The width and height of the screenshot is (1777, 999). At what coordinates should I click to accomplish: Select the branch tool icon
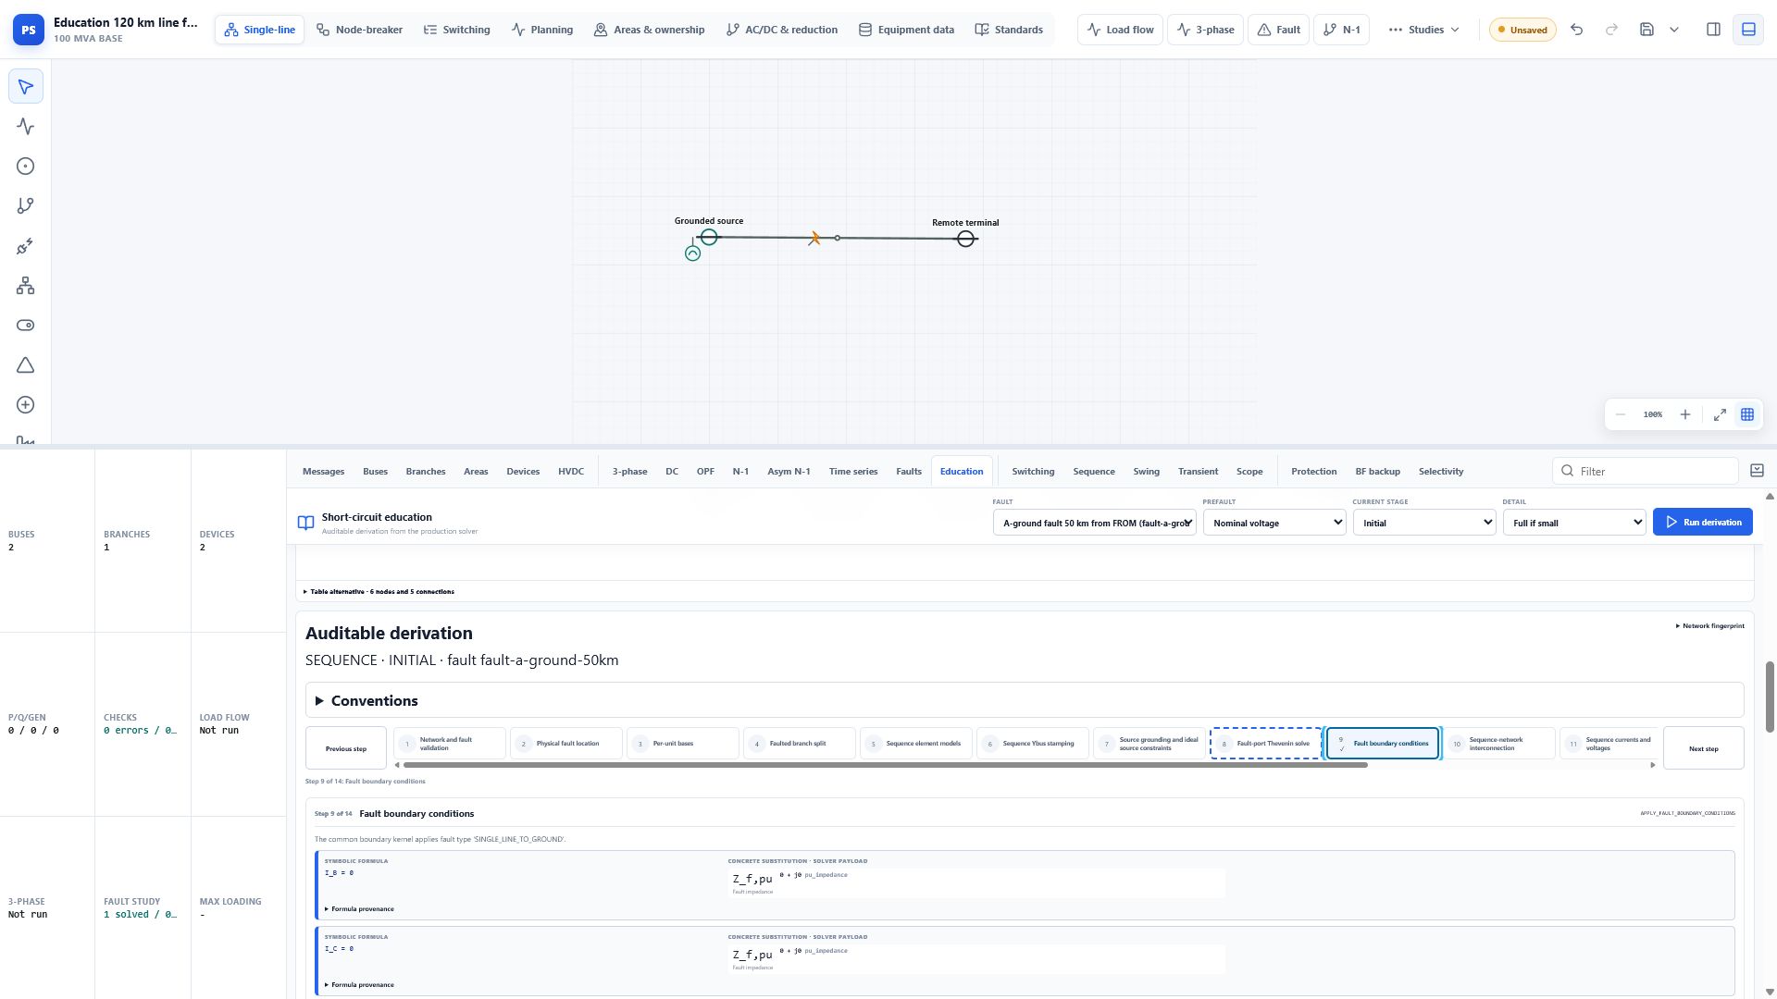[26, 206]
